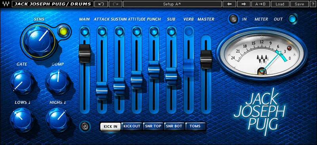Switch meter to IN mode

233,19
